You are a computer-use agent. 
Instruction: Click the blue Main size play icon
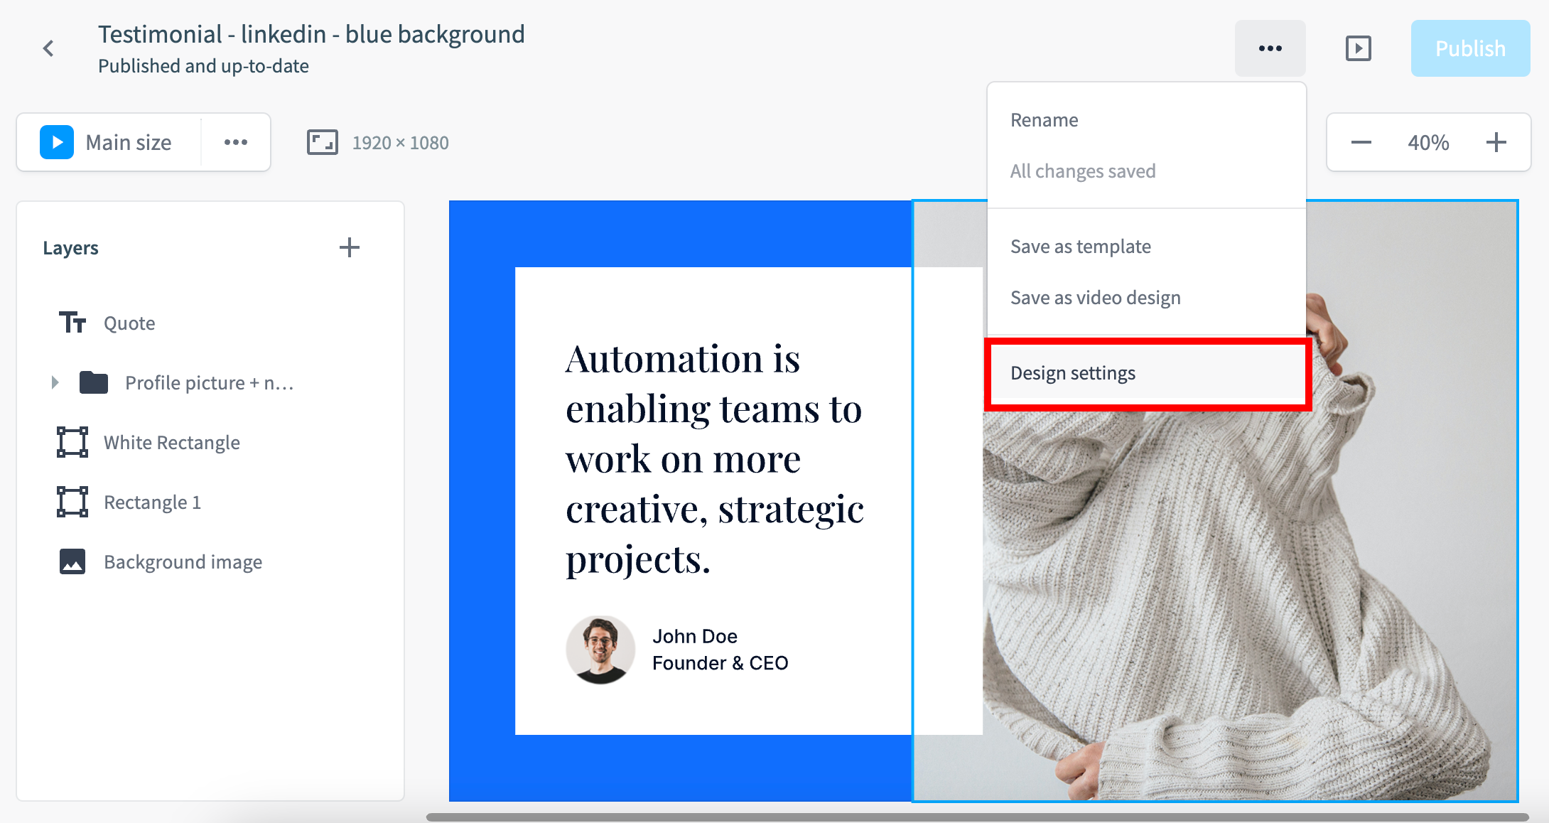(57, 142)
